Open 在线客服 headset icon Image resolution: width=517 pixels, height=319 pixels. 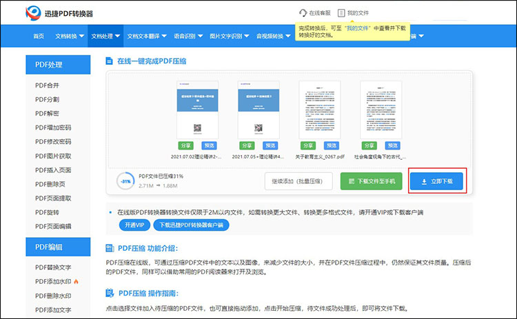[303, 13]
